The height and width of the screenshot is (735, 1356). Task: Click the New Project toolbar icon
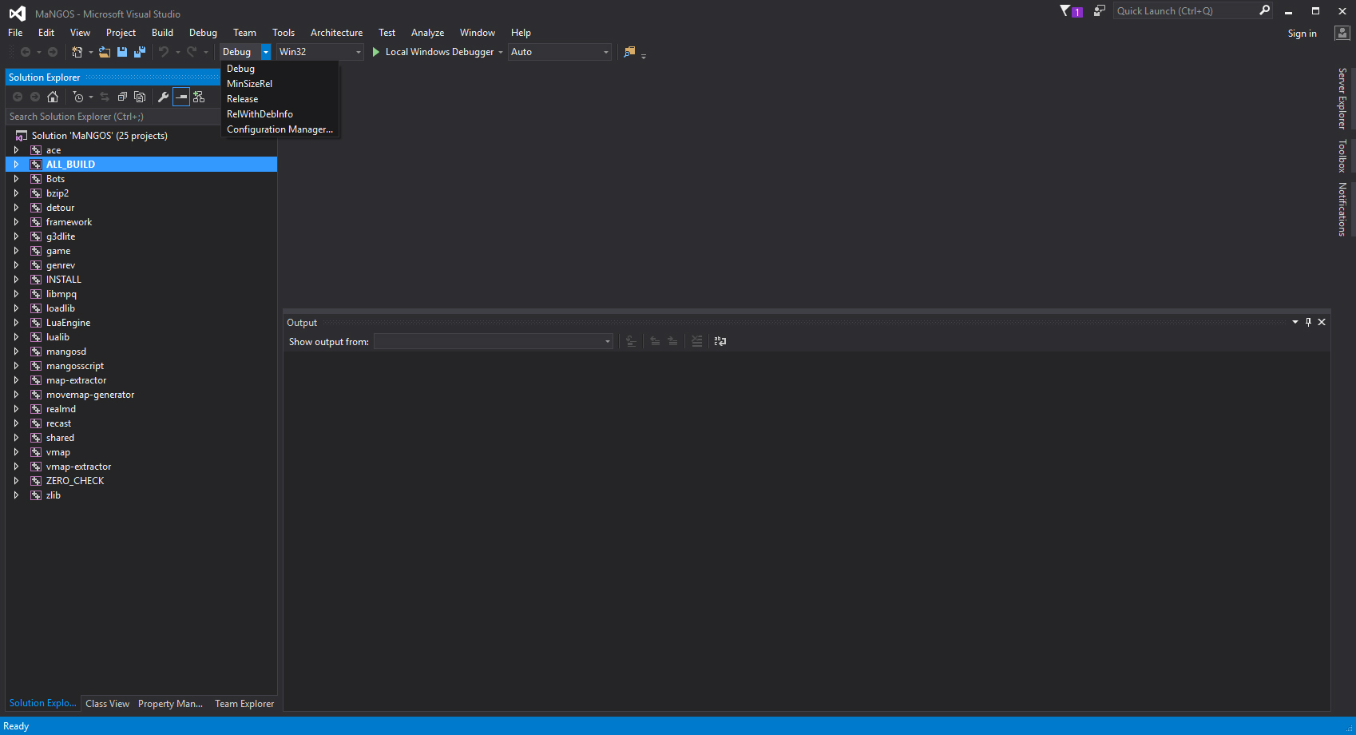click(x=77, y=52)
